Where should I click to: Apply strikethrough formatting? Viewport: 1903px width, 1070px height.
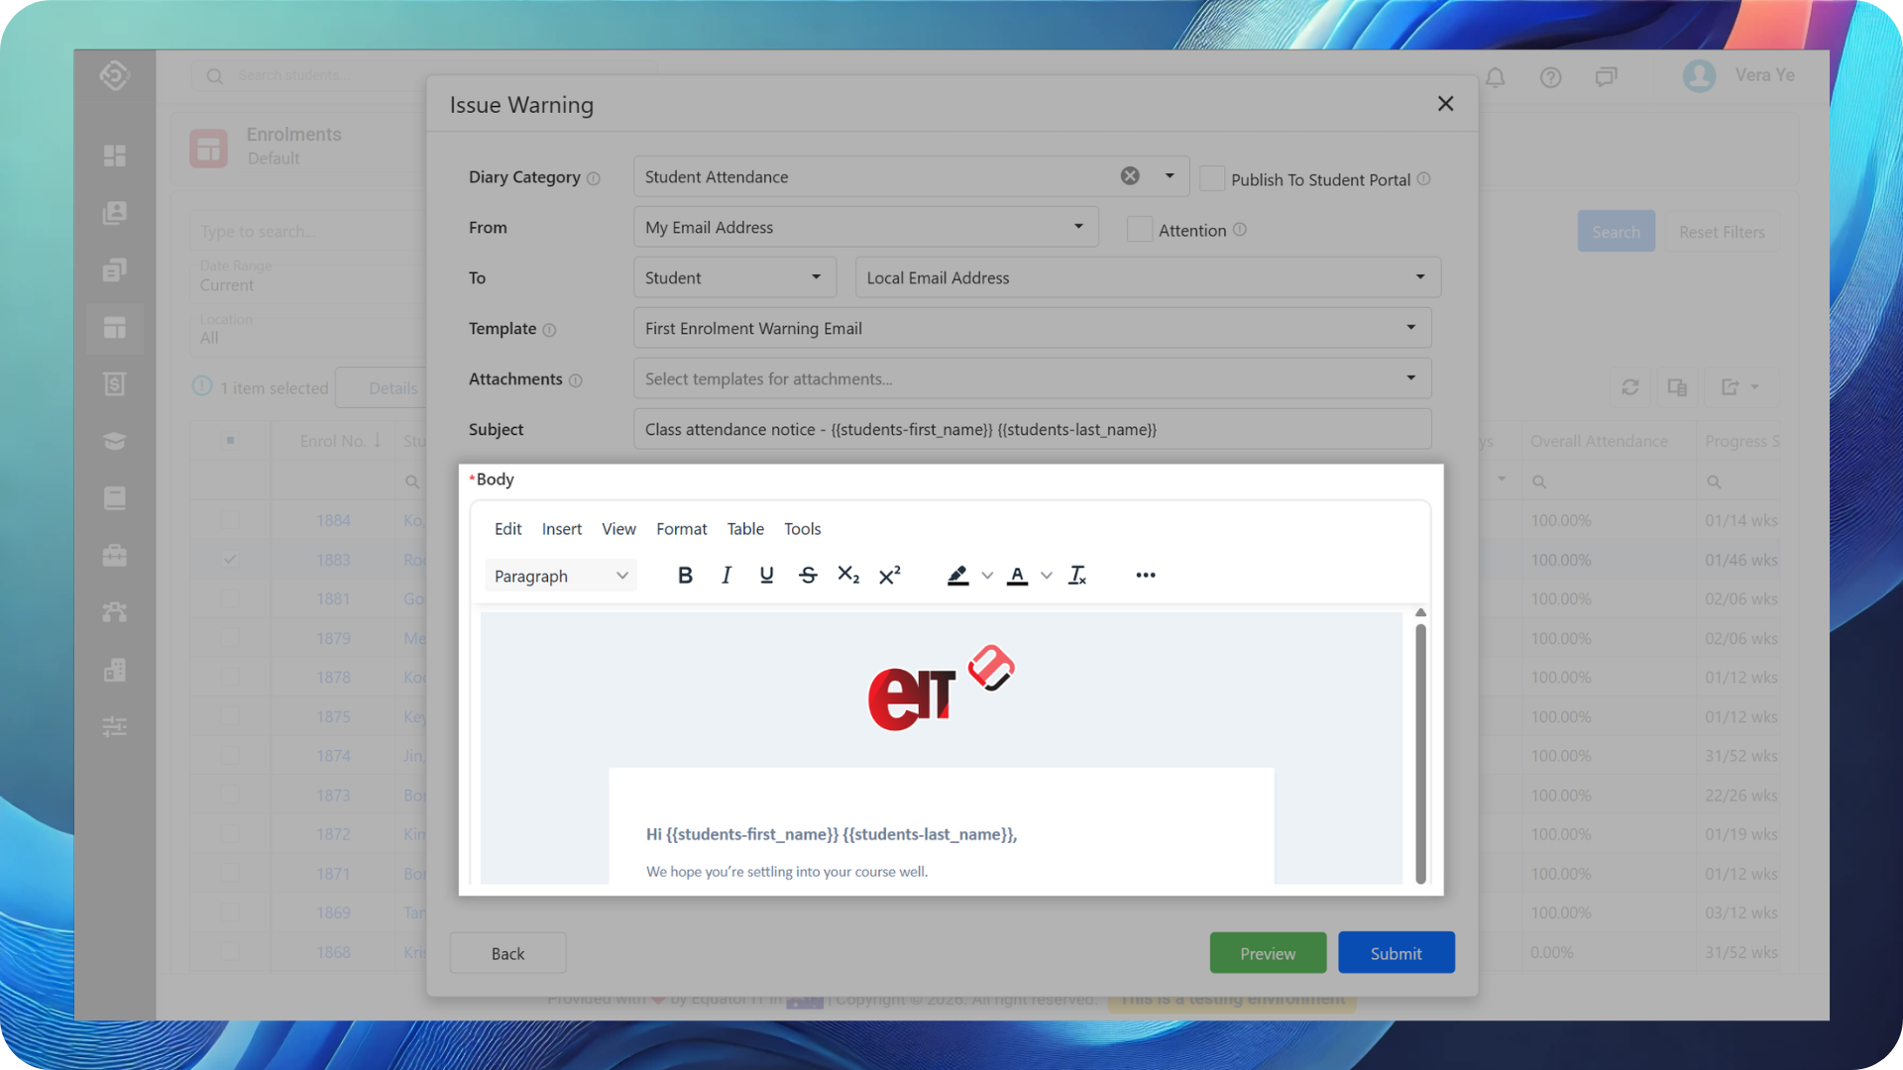coord(808,576)
